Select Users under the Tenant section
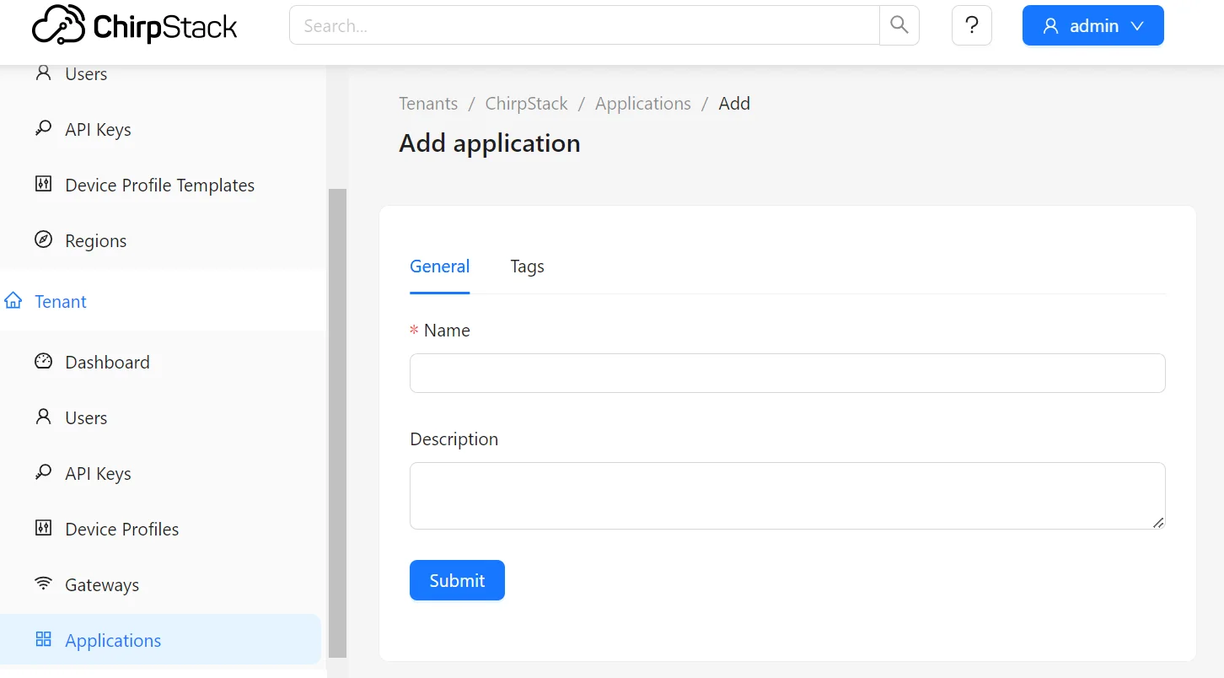The height and width of the screenshot is (678, 1224). point(85,417)
